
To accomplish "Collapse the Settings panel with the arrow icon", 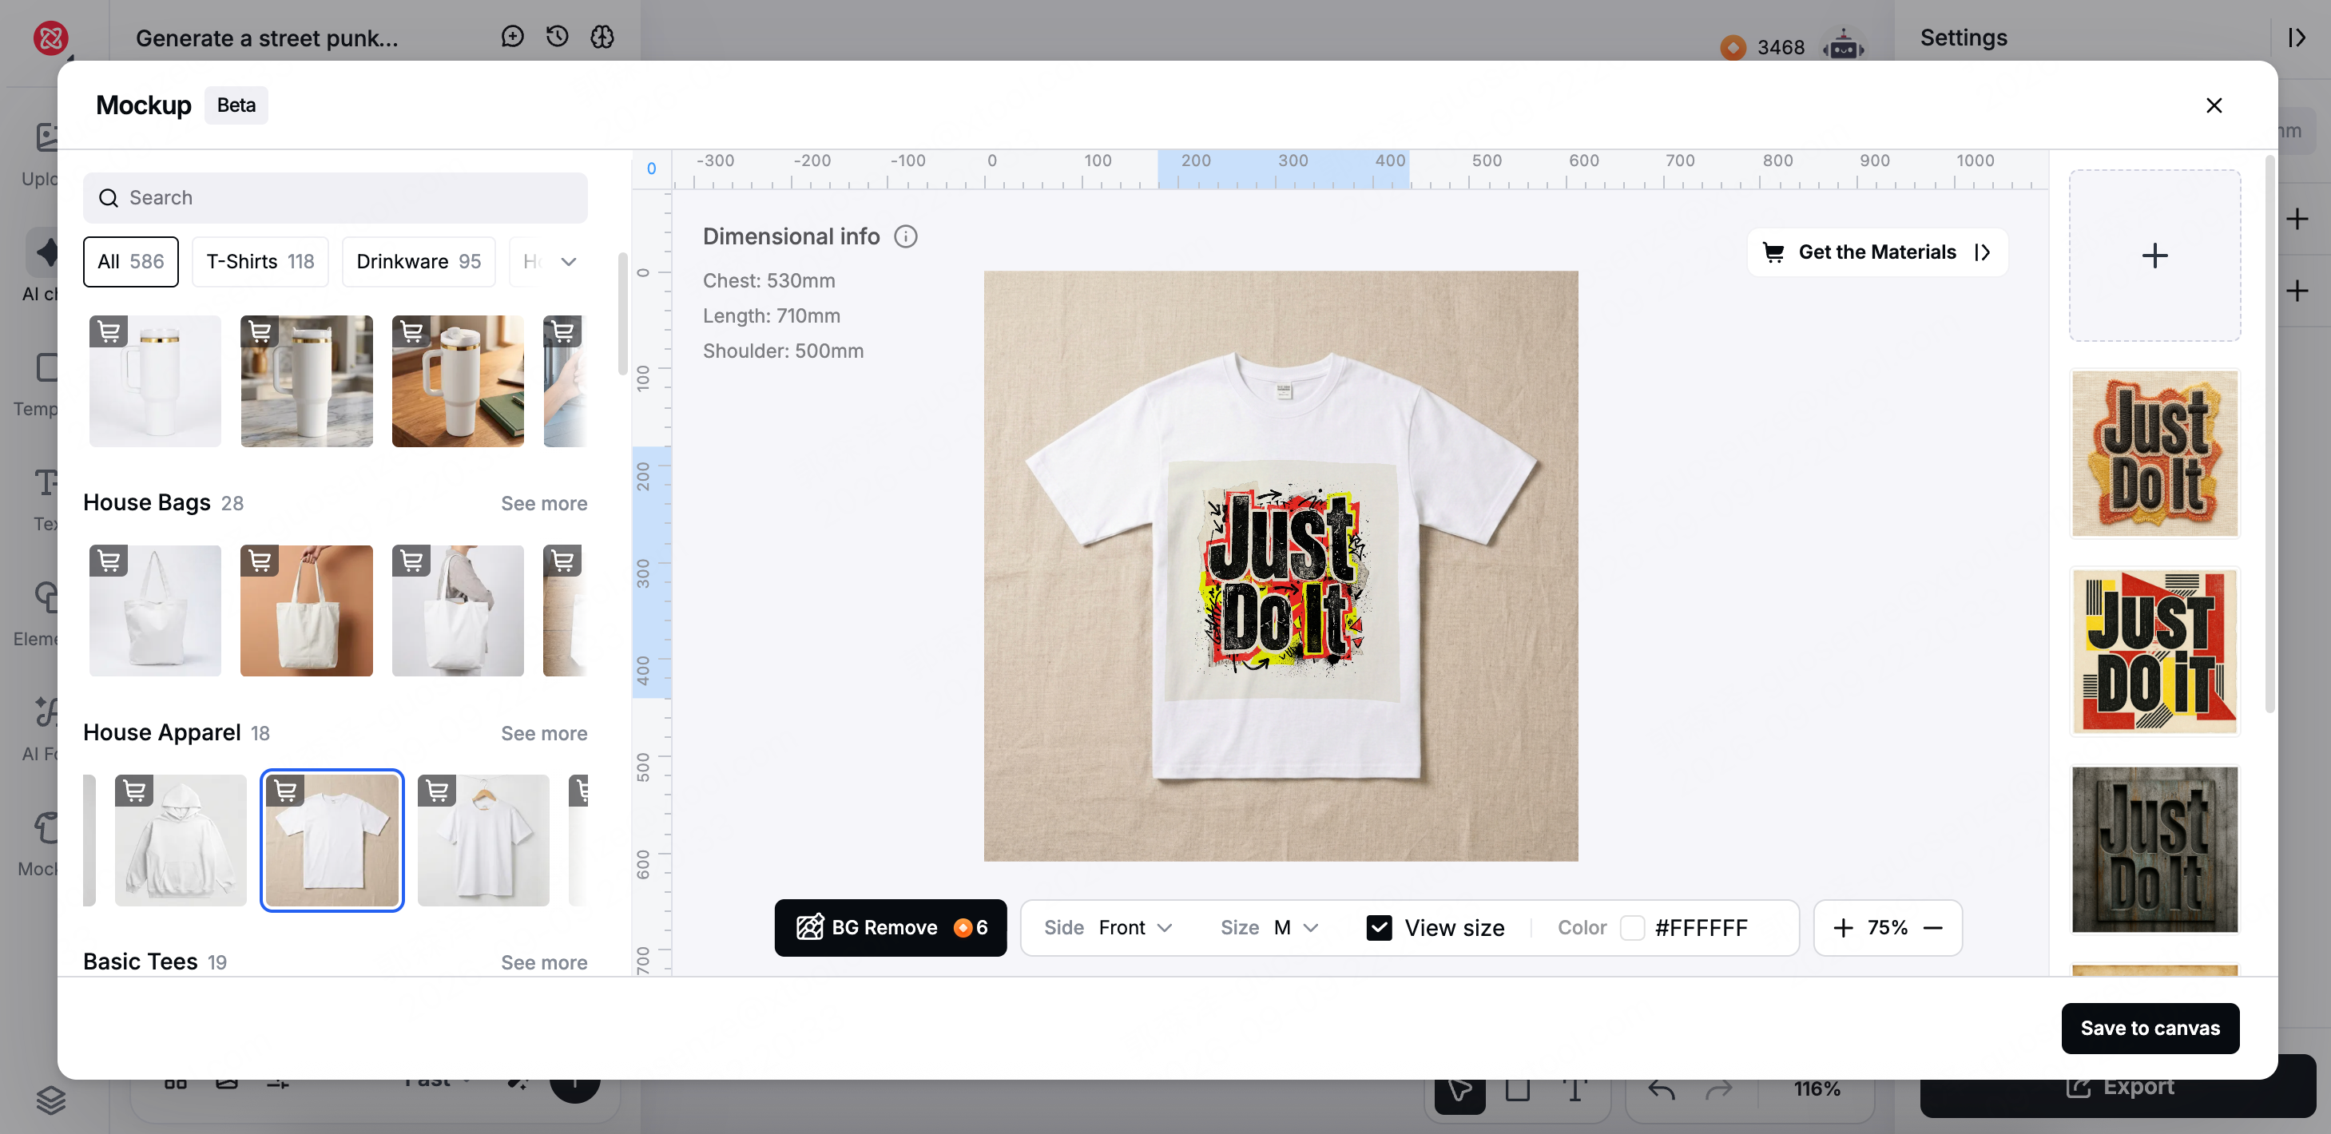I will (x=2296, y=37).
